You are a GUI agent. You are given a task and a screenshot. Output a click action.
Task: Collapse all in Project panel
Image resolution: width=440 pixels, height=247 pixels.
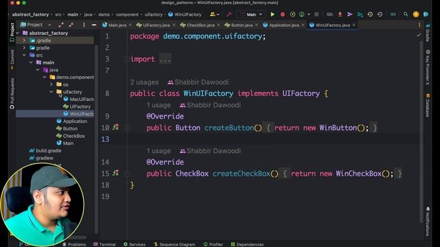pos(71,25)
